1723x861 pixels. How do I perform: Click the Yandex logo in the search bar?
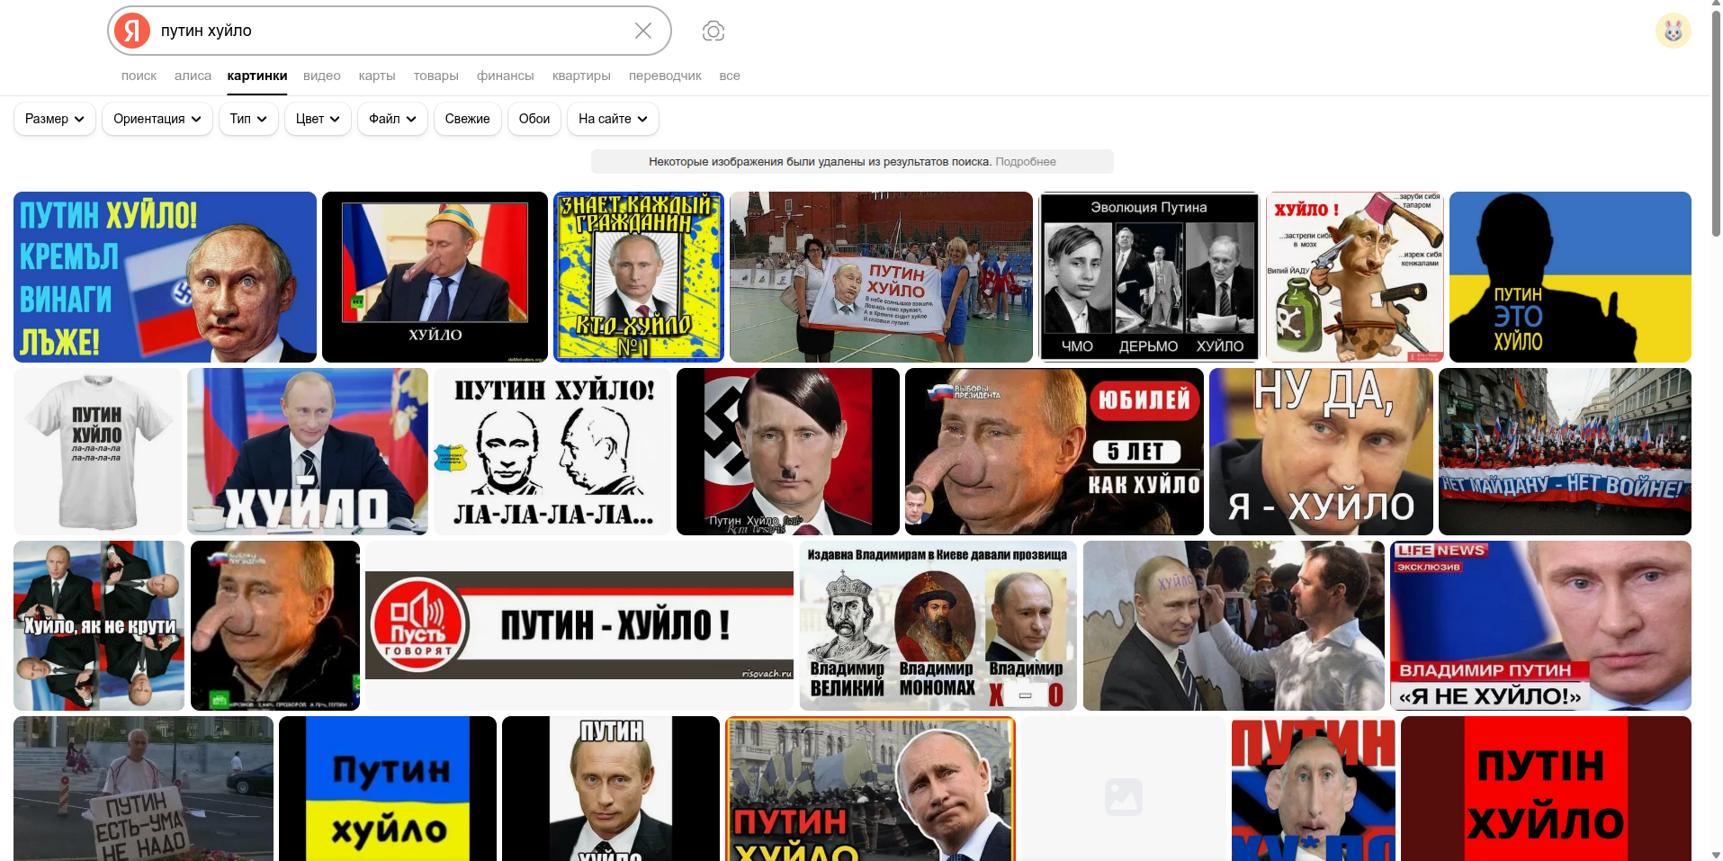132,31
